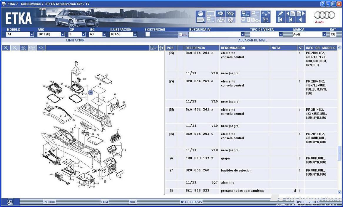Select the bastidor de sujecion row
Screen dimensions: 343x207
point(252,174)
